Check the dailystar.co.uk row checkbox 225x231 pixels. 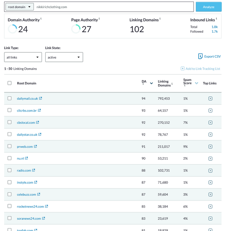[x=9, y=134]
